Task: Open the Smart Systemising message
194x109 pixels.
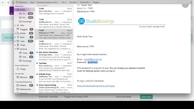Action: point(54,88)
